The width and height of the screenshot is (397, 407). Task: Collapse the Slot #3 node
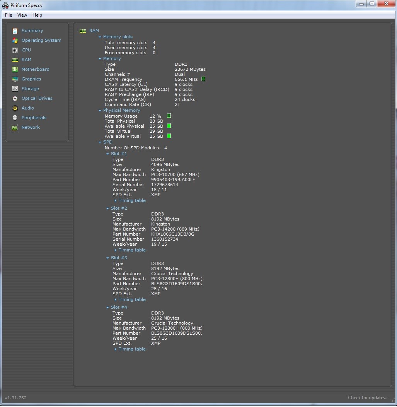[x=107, y=258]
